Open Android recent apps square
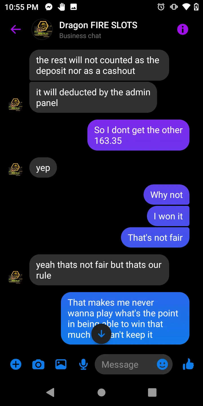The width and height of the screenshot is (203, 406). pyautogui.click(x=152, y=392)
